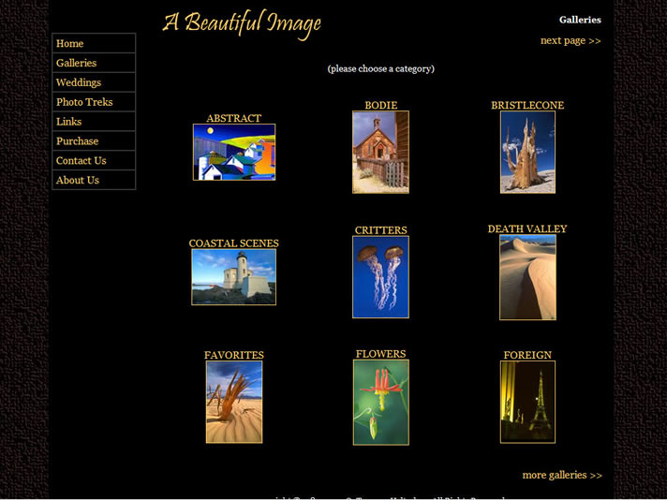
Task: Follow the more galleries >> link
Action: [562, 476]
